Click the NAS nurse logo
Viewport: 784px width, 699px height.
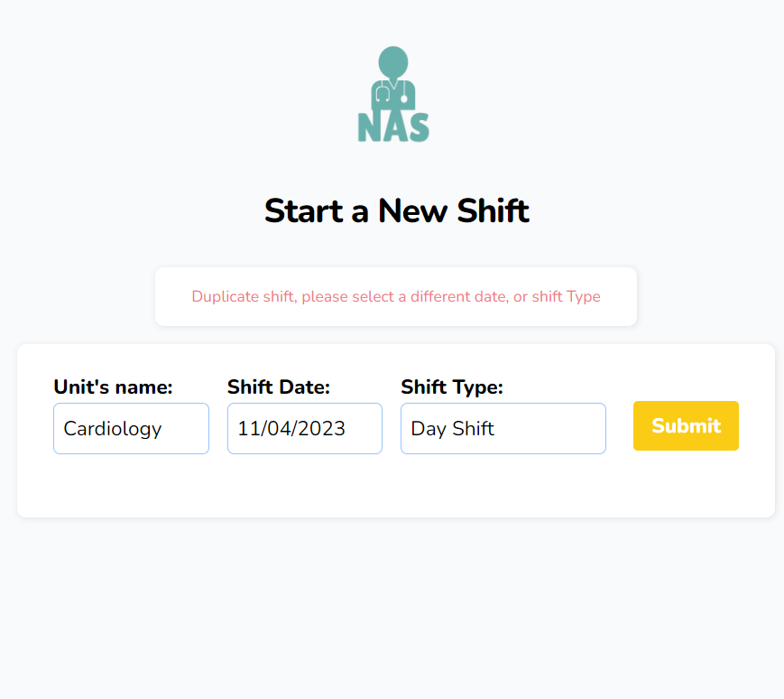point(393,94)
